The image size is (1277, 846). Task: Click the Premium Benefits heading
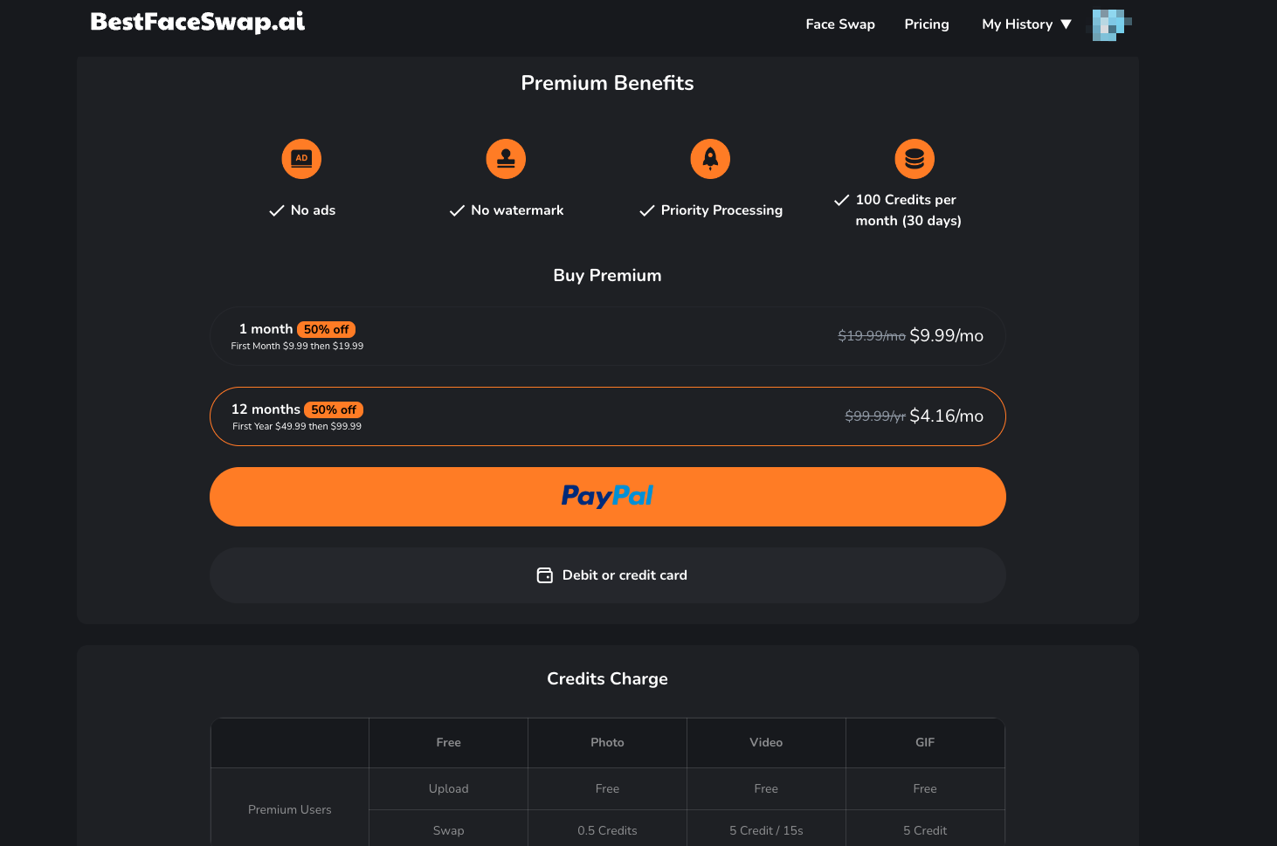tap(607, 83)
